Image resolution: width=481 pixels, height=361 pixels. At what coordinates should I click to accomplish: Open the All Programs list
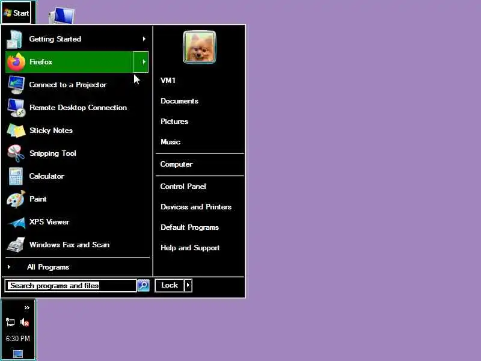point(77,267)
